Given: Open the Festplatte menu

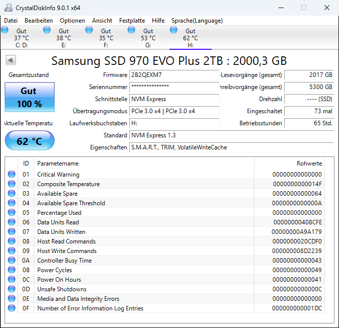Looking at the screenshot, I should 132,21.
